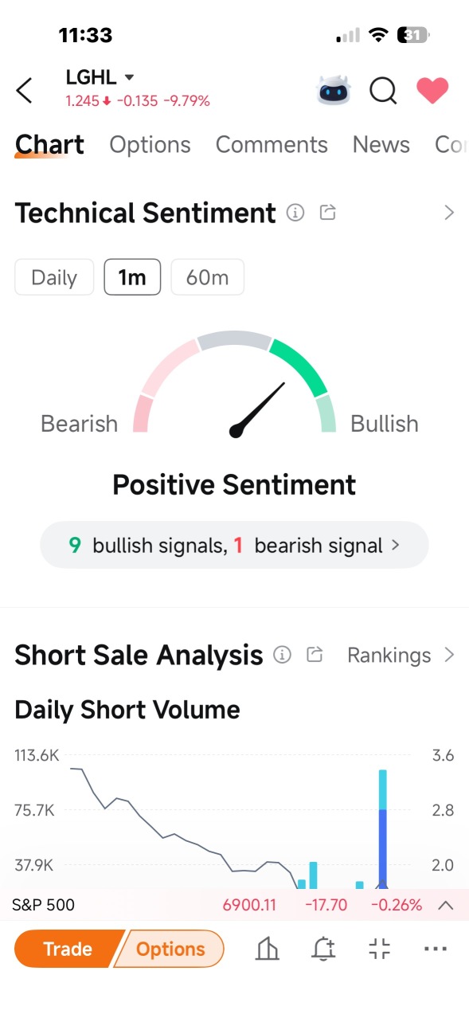Tap the orange Trade button
Screen dimensions: 469x1018
click(x=67, y=949)
